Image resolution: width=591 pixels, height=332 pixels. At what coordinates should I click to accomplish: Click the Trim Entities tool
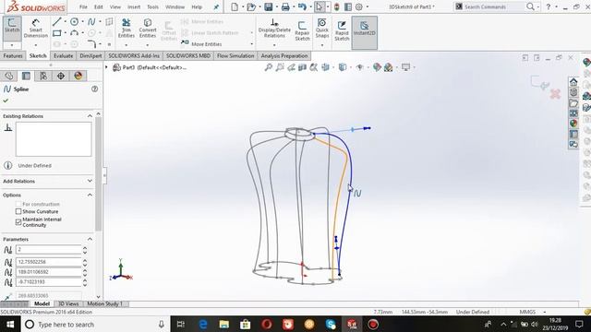click(x=127, y=29)
